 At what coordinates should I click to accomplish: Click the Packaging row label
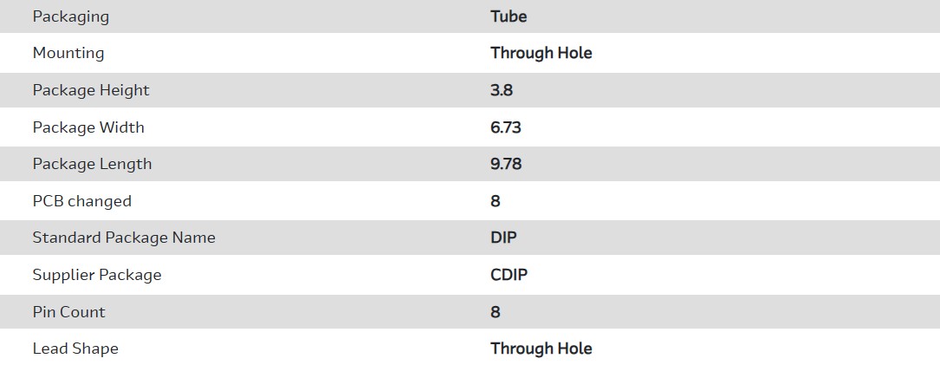click(x=71, y=16)
